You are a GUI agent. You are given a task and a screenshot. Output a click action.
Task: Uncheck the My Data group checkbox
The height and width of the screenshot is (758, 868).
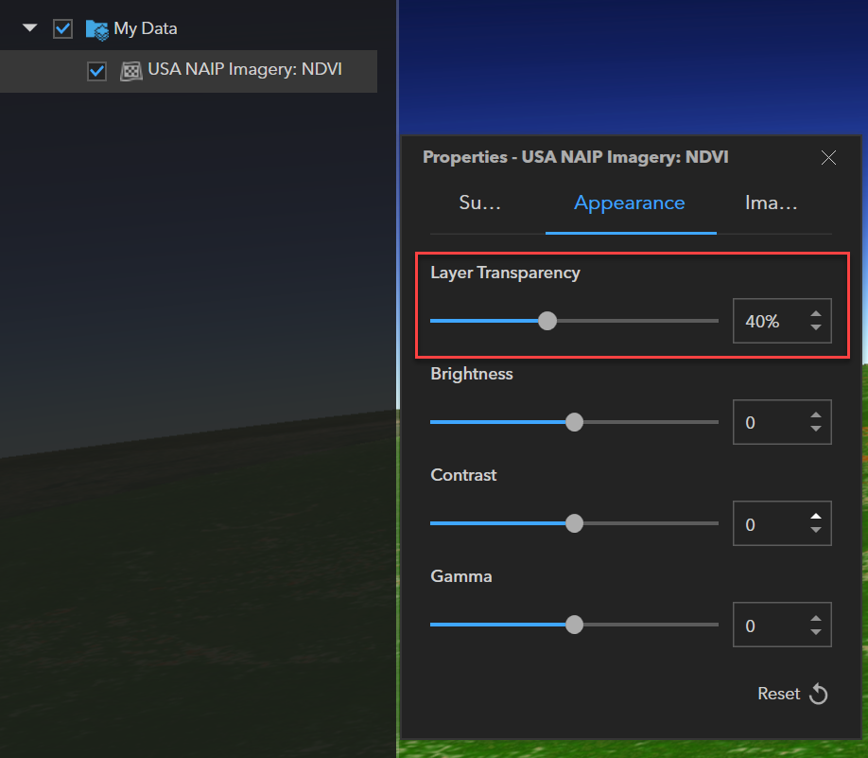pyautogui.click(x=62, y=29)
